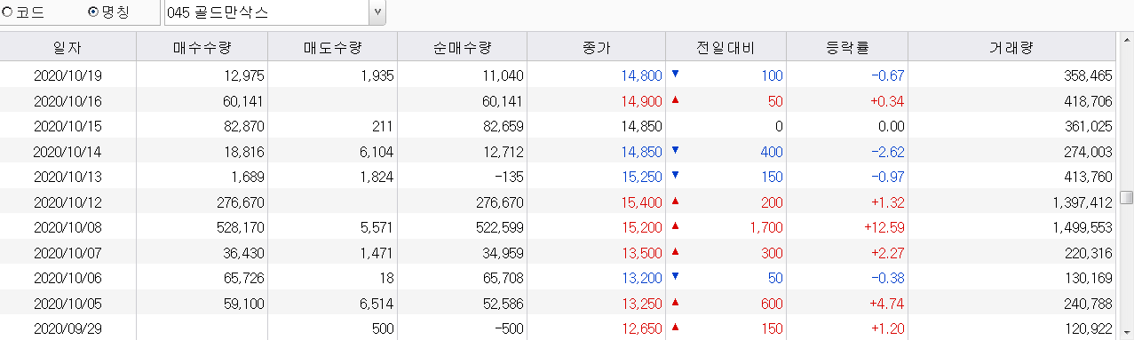Select the date cell 2020/10/14
This screenshot has width=1134, height=340.
(67, 152)
